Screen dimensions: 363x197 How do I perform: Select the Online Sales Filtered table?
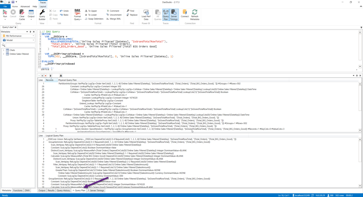[x=19, y=54]
